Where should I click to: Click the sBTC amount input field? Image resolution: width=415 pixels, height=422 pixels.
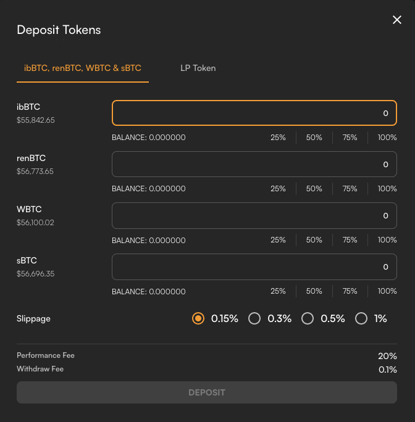coord(254,267)
